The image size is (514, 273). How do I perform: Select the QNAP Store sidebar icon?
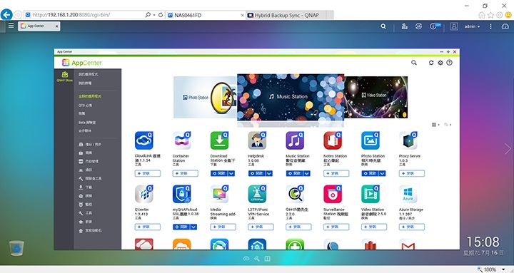64,76
